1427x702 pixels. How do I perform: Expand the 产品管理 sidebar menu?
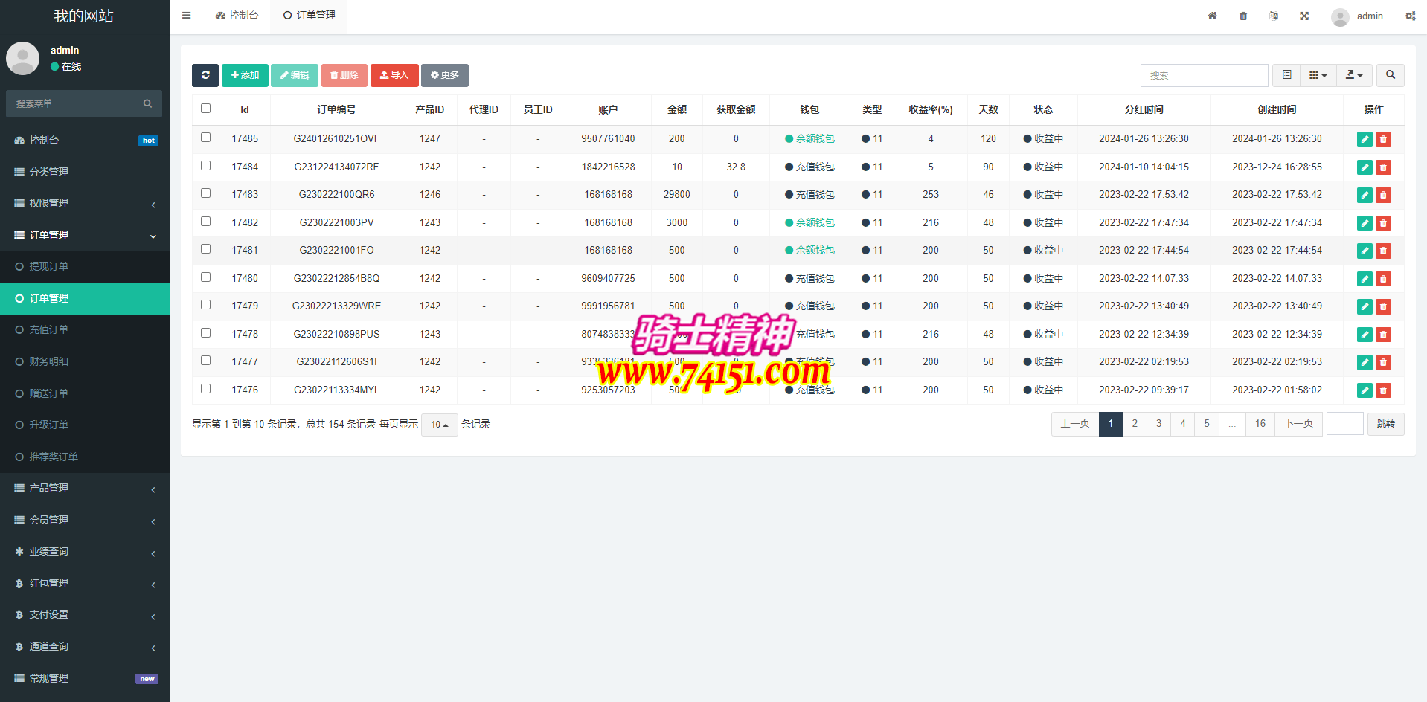85,489
